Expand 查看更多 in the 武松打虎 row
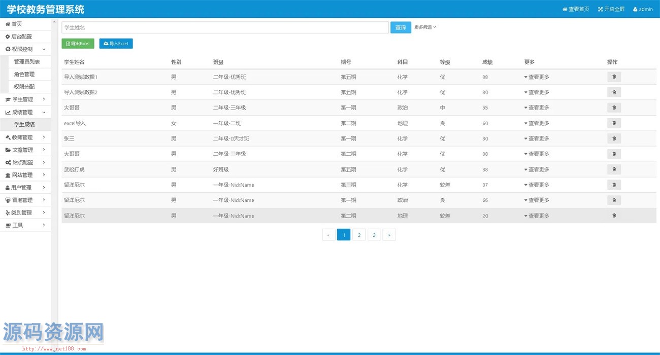 click(x=537, y=169)
